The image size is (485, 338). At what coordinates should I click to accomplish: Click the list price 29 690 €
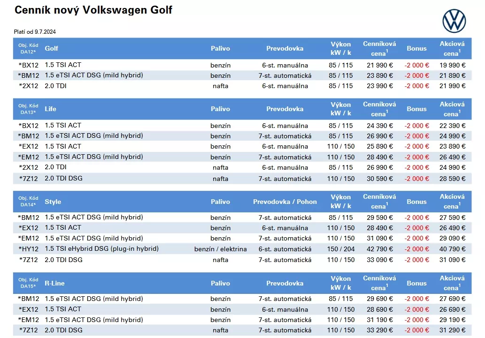click(379, 299)
